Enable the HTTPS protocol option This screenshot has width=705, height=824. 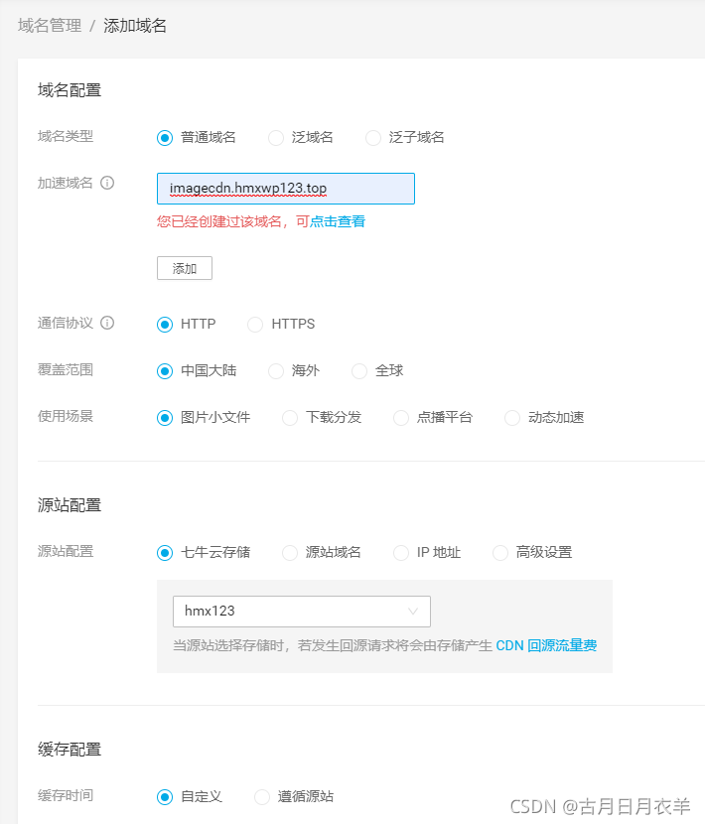[x=254, y=324]
